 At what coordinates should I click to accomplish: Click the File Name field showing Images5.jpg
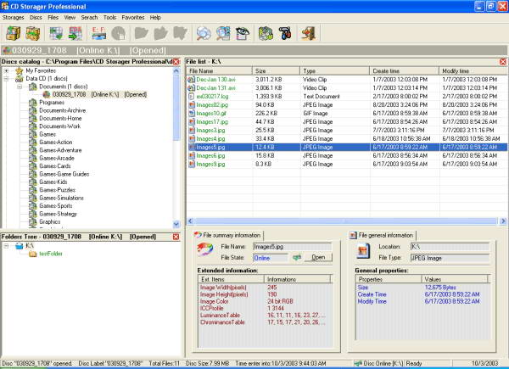(293, 247)
